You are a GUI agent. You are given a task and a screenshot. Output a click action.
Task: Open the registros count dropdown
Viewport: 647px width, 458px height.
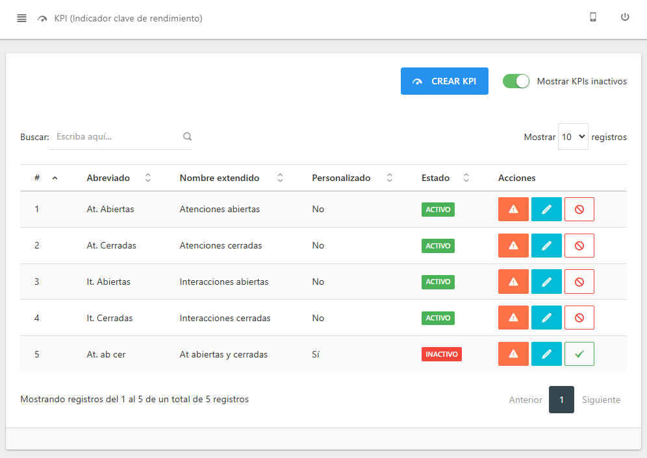tap(573, 136)
